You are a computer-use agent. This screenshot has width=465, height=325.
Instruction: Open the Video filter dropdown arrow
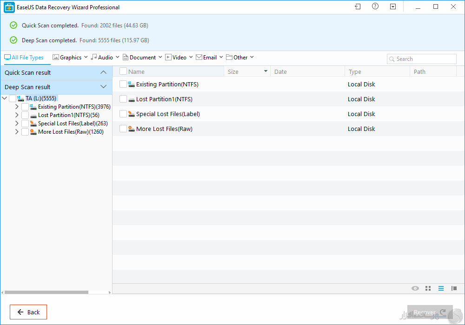(191, 57)
